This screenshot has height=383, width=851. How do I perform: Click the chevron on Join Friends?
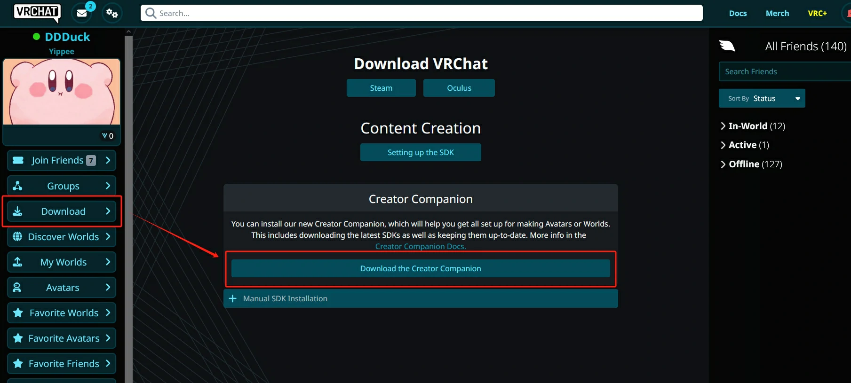point(108,160)
